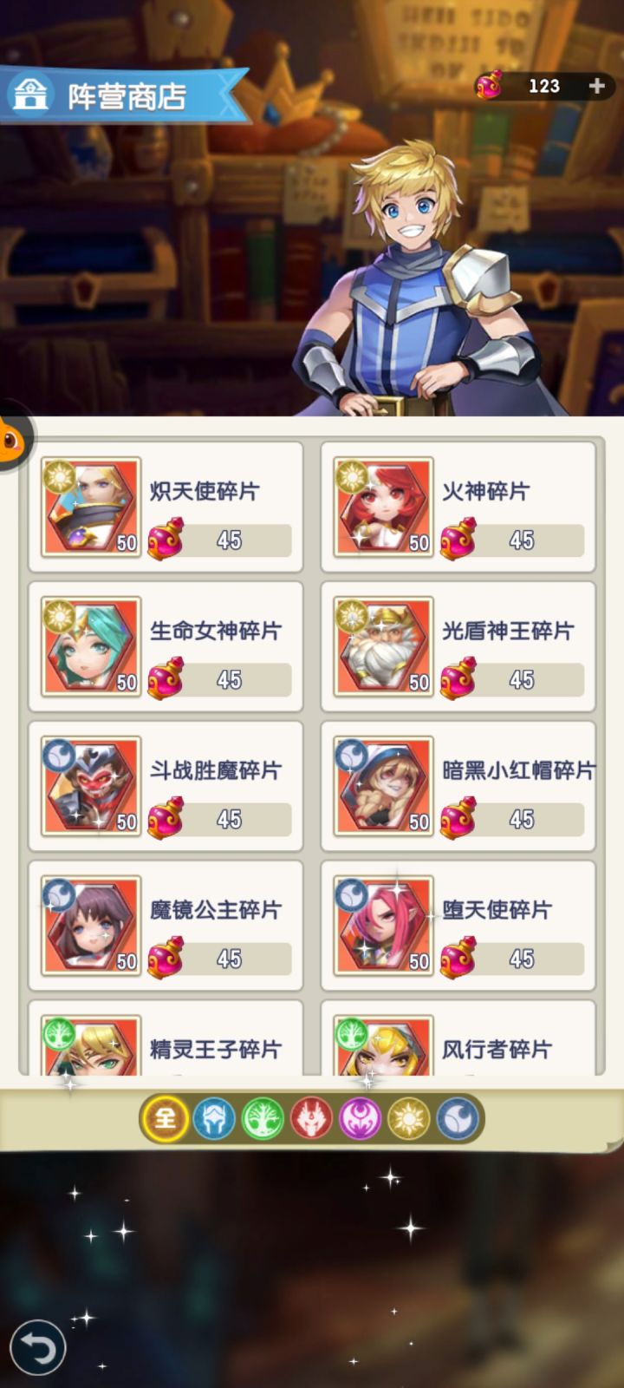624x1388 pixels.
Task: Tap the 阵营商店 shop house icon
Action: pos(30,94)
